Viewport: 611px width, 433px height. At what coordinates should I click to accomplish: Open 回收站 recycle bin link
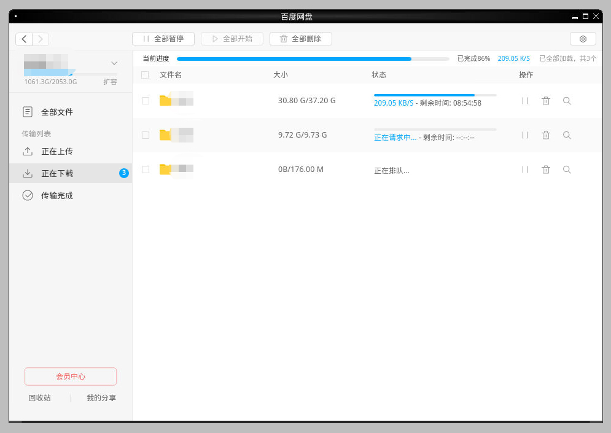40,398
